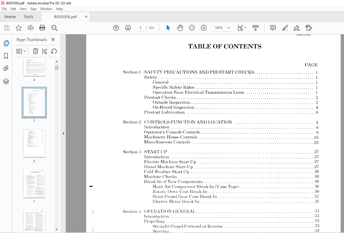
Task: Click the TABLE OF CONTENTS heading
Action: point(225,46)
